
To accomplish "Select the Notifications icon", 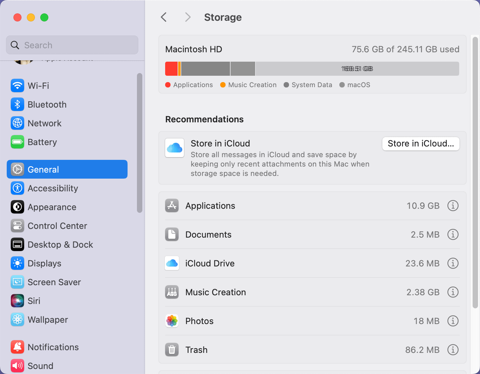I will (x=17, y=347).
